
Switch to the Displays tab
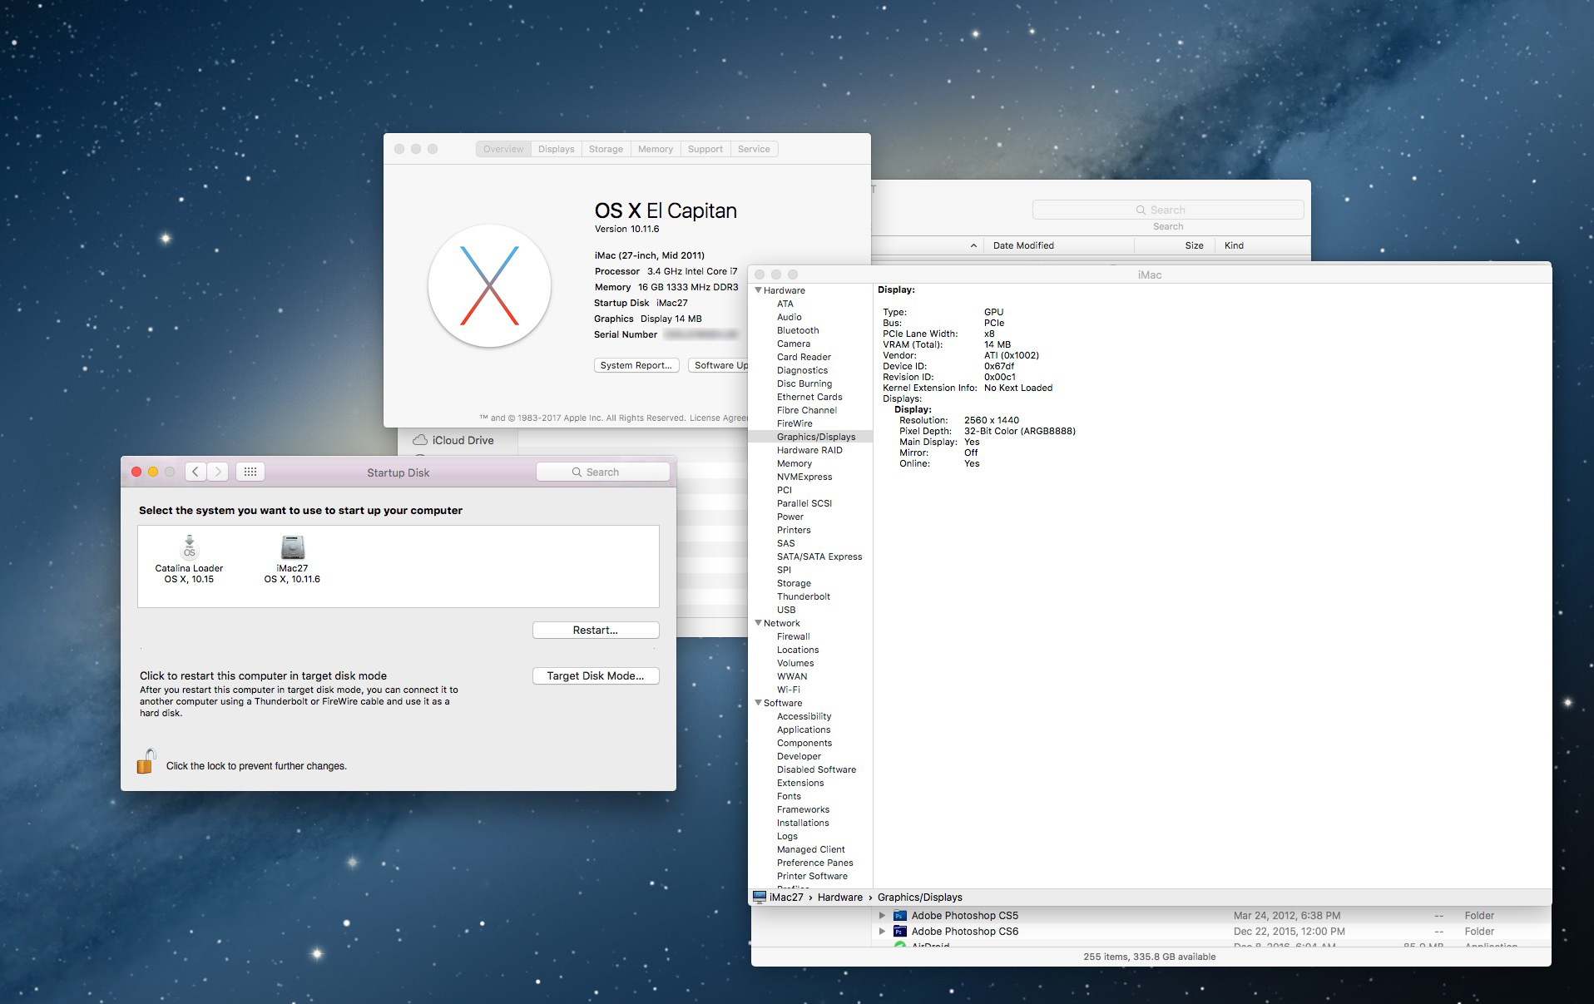pyautogui.click(x=556, y=149)
